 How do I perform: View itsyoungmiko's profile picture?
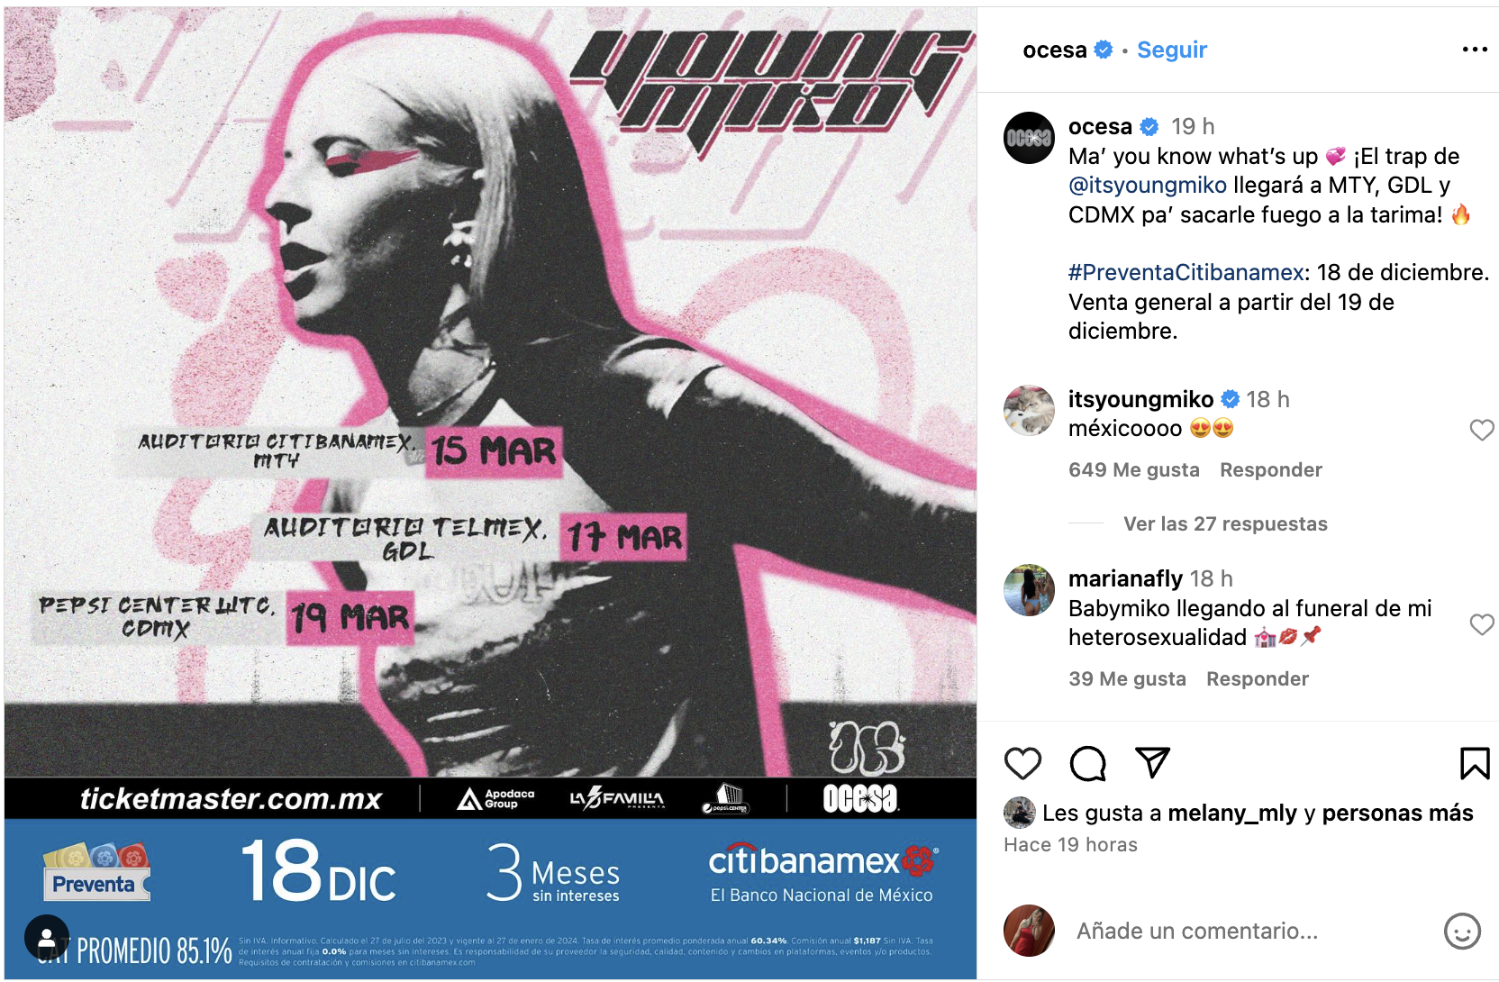1029,411
